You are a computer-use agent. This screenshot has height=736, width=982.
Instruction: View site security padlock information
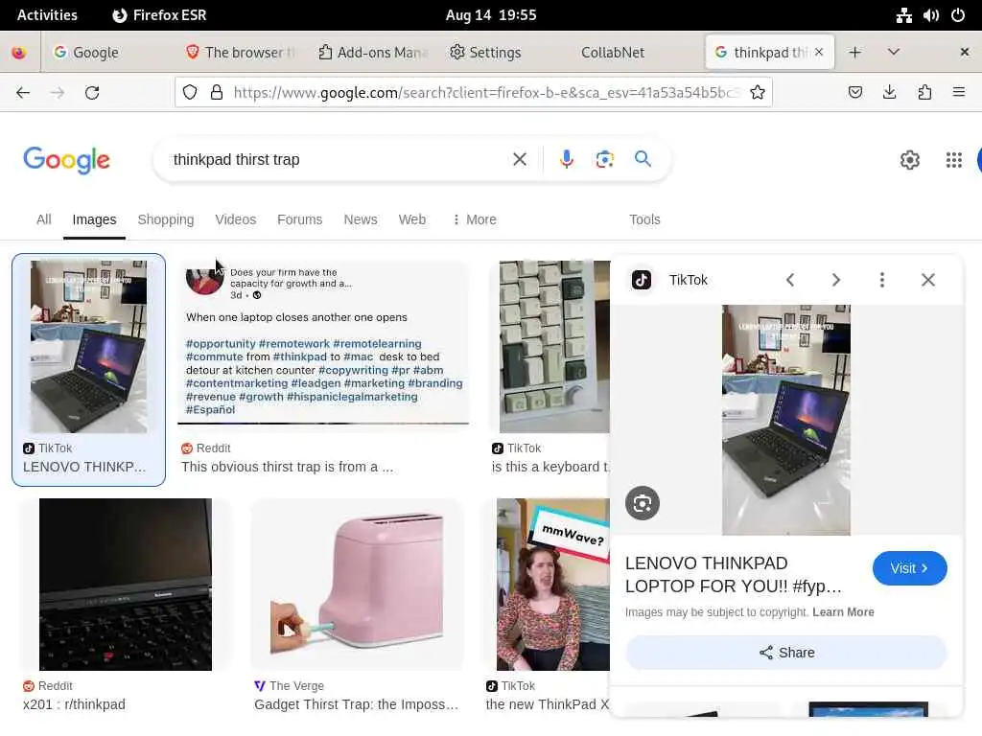point(217,93)
